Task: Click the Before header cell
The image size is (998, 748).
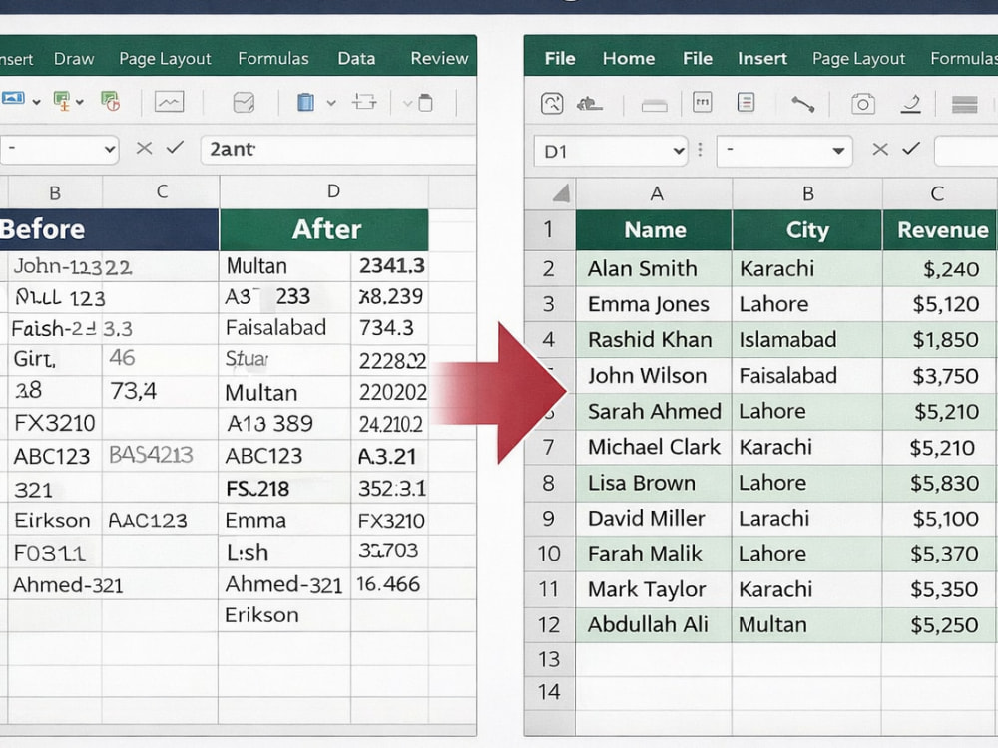Action: point(109,229)
